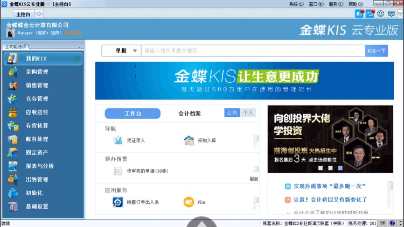Open the 窗口 menu

point(316,4)
